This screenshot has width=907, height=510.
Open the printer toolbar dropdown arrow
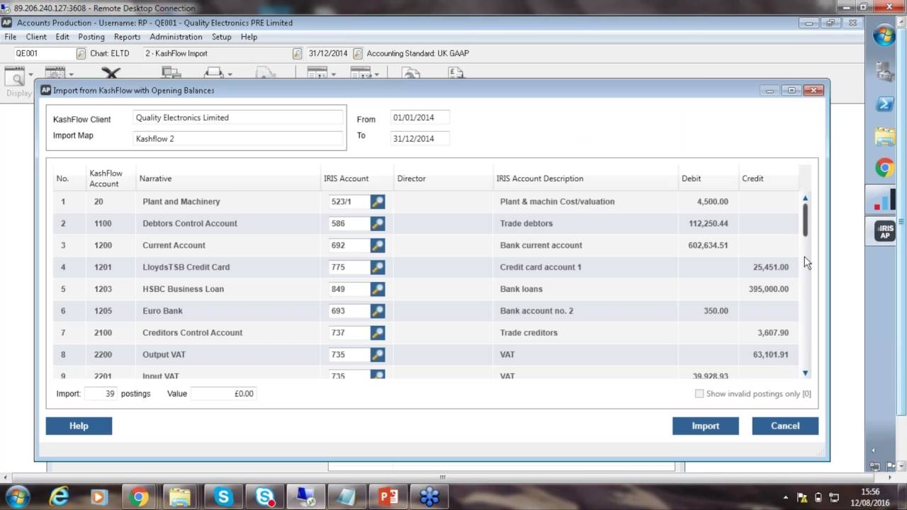230,74
